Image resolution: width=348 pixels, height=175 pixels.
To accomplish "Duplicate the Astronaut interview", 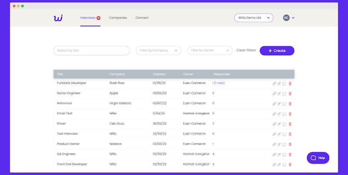I will tap(284, 104).
